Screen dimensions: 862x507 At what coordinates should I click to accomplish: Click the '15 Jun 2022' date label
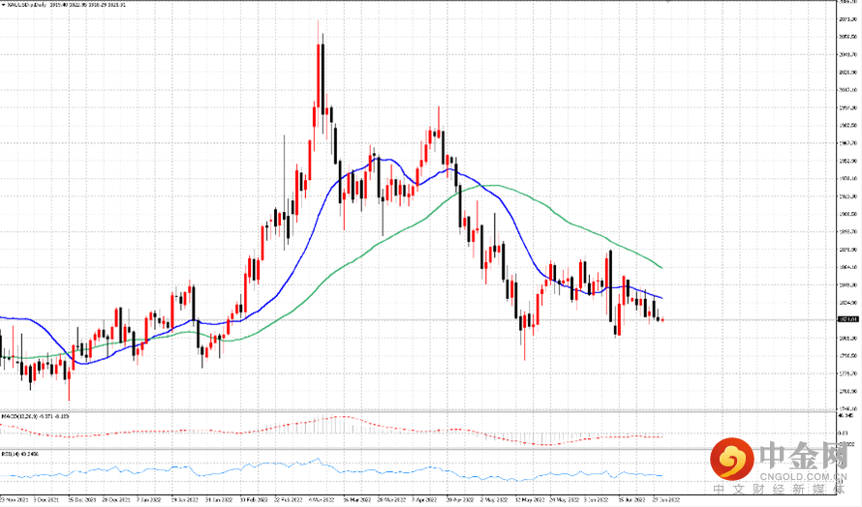click(631, 500)
